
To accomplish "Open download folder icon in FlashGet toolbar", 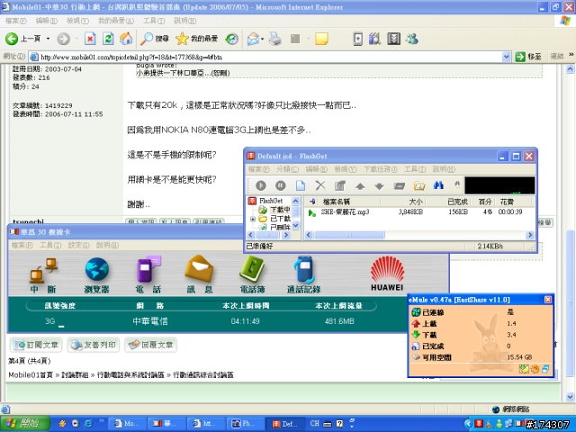I will point(419,185).
